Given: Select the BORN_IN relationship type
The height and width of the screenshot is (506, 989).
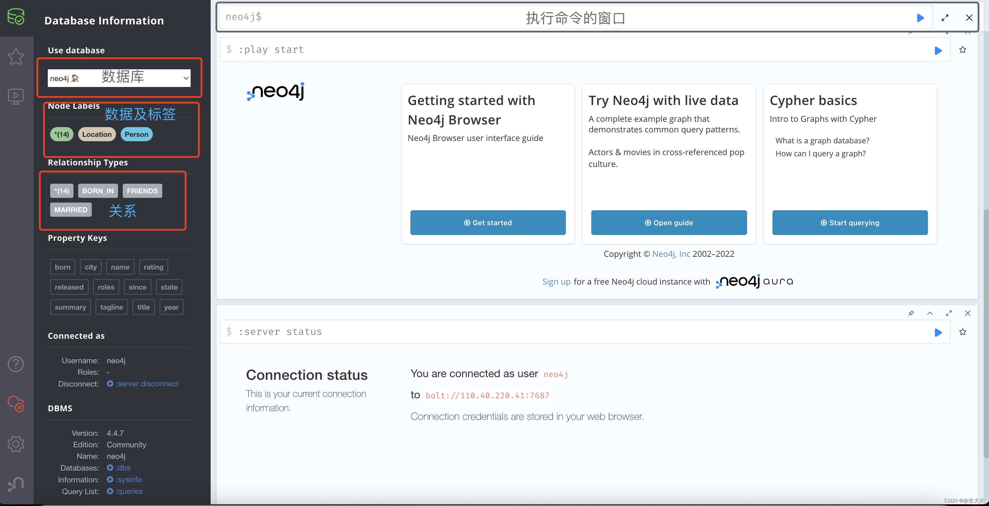Looking at the screenshot, I should [98, 191].
